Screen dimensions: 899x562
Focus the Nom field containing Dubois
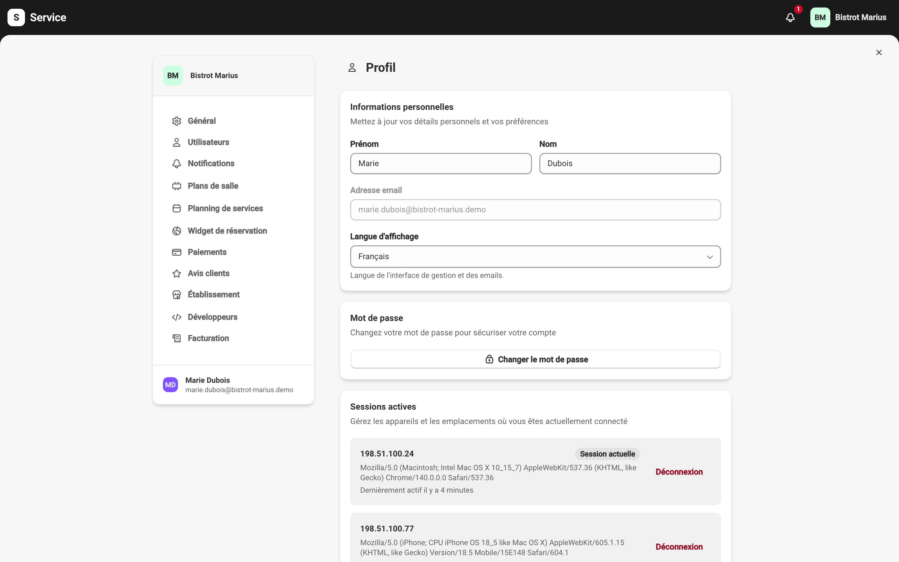coord(630,164)
